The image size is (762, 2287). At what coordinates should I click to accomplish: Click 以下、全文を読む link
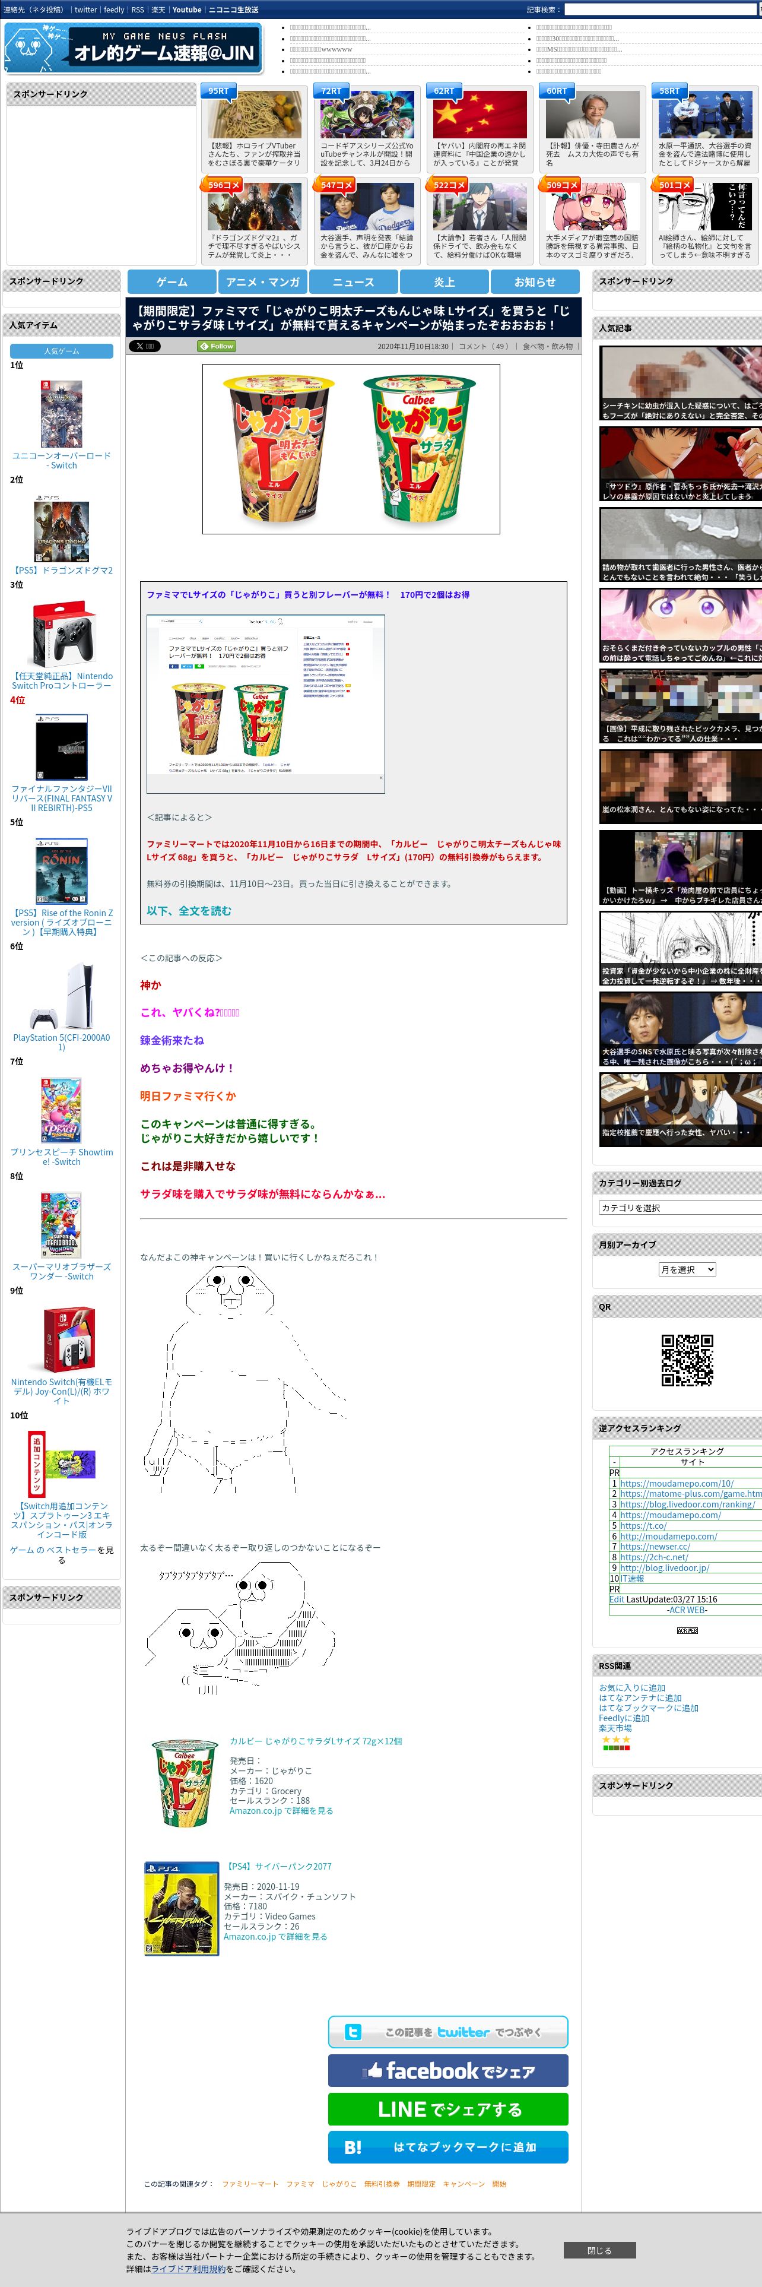[x=189, y=911]
